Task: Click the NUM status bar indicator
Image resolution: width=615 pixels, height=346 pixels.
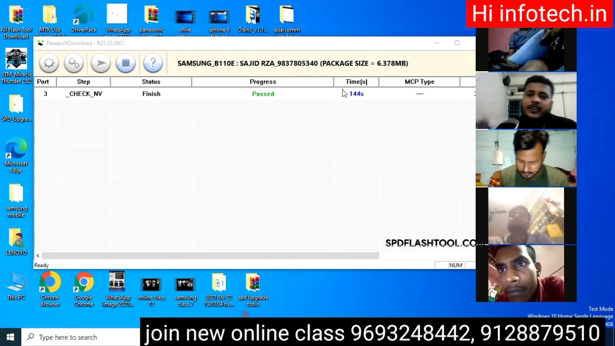Action: tap(455, 265)
